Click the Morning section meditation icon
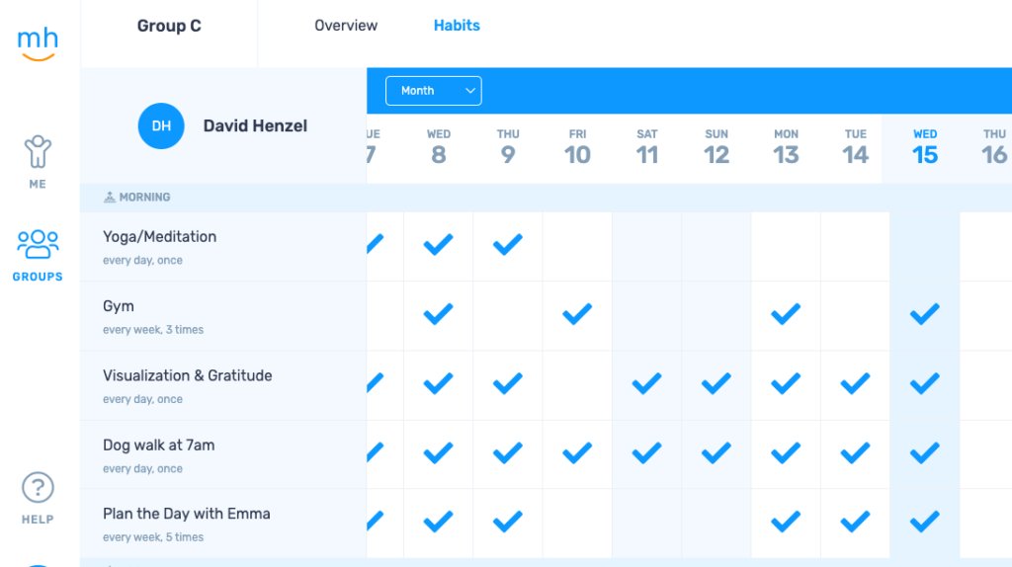This screenshot has width=1012, height=567. coord(109,197)
